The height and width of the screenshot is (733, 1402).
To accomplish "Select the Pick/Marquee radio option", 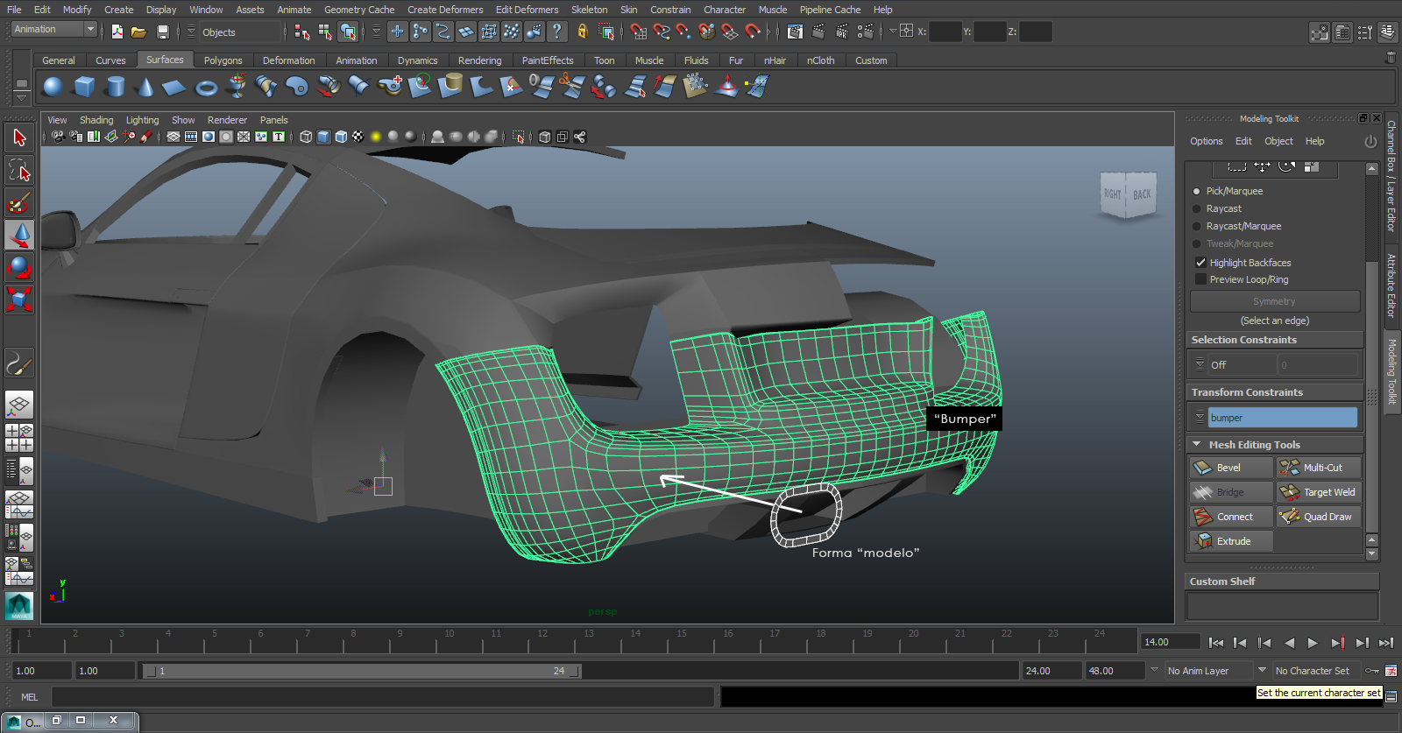I will [x=1197, y=191].
